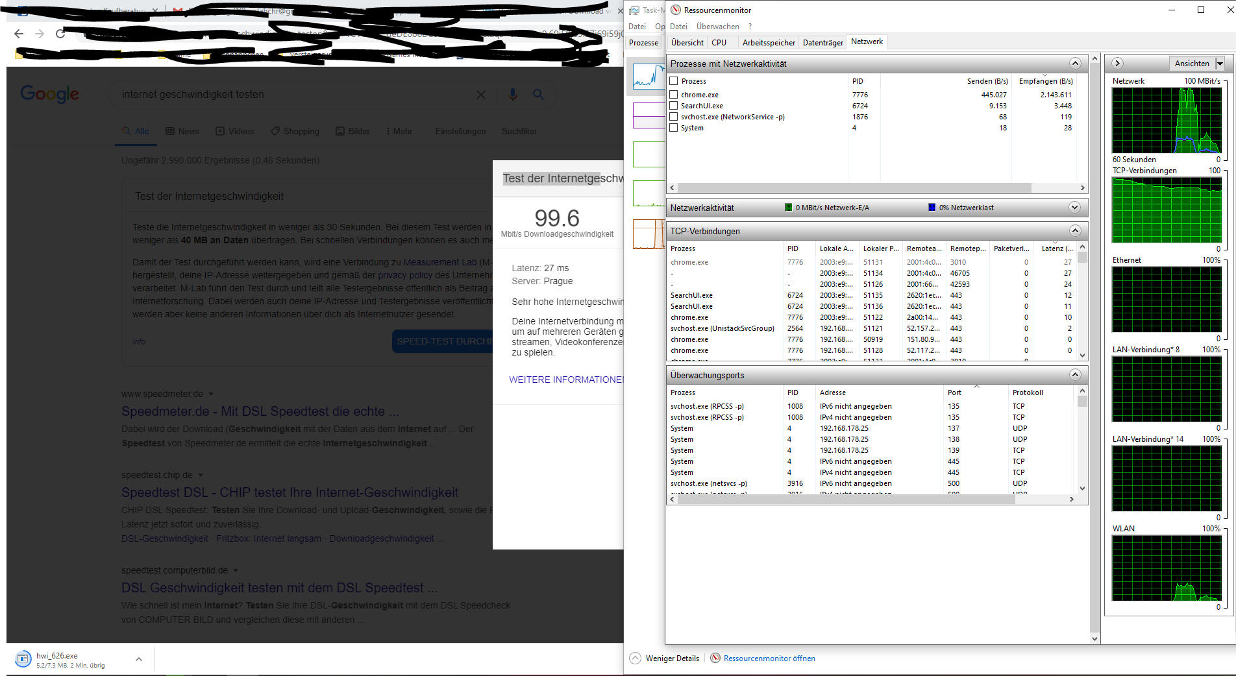Screen dimensions: 1236x676
Task: Open the hwi_626.exe download options chevron
Action: 139,659
